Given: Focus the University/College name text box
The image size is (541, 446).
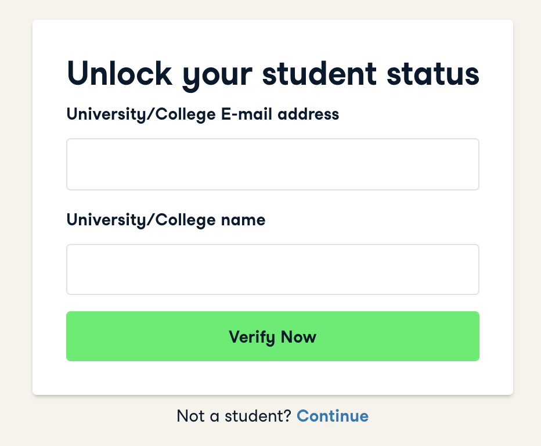Looking at the screenshot, I should coord(272,269).
